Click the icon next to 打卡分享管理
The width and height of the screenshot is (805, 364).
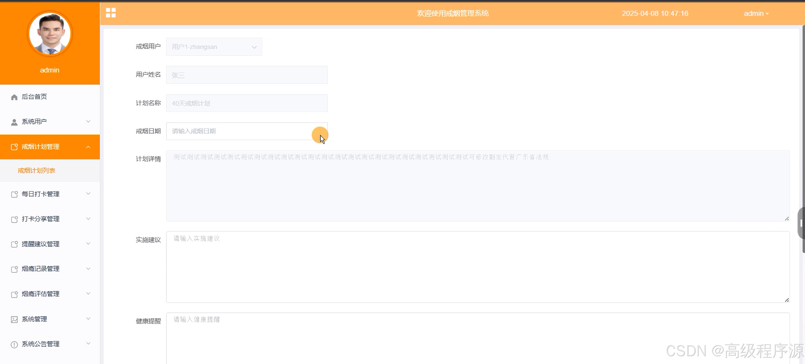click(x=14, y=219)
